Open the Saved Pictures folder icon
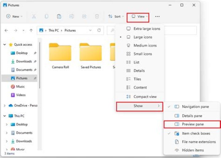This screenshot has height=158, width=221. click(91, 52)
